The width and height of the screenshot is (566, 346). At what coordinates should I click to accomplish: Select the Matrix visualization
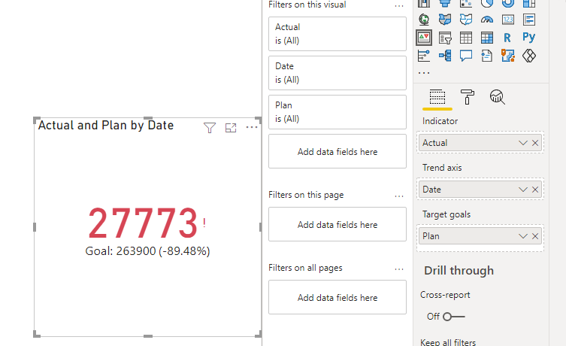click(486, 37)
